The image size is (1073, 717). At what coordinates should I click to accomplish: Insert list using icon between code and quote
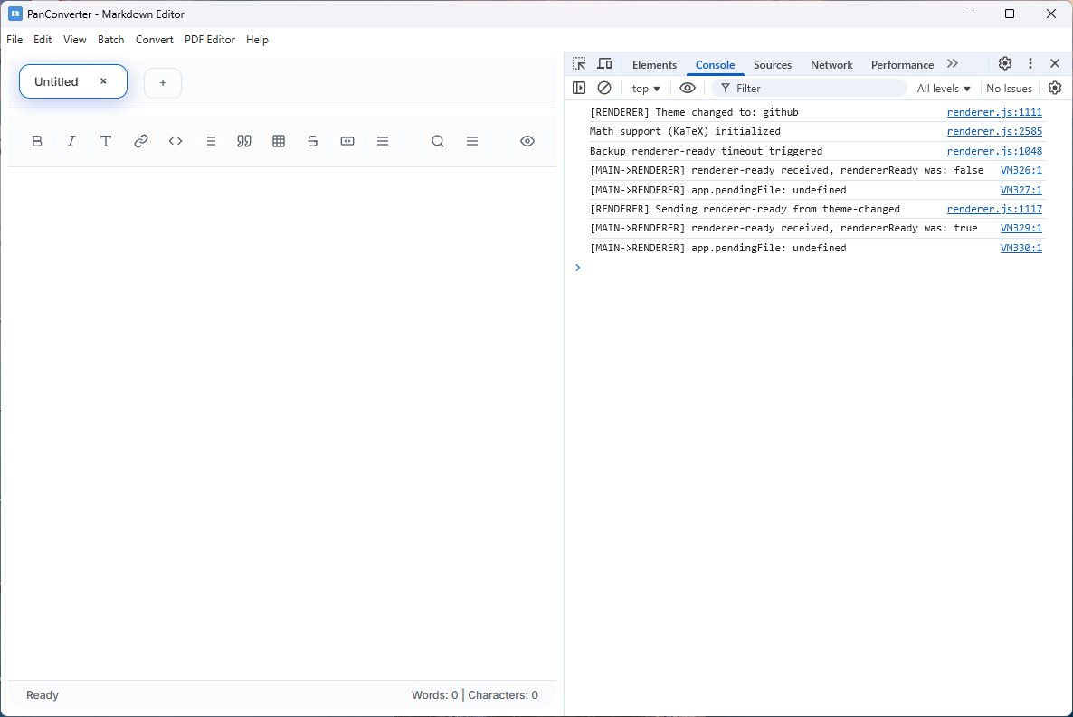[x=211, y=141]
